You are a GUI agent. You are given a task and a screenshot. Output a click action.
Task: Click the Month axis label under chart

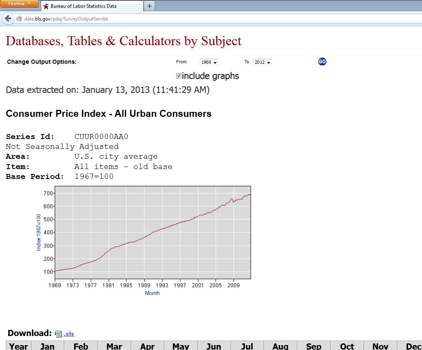coord(152,293)
